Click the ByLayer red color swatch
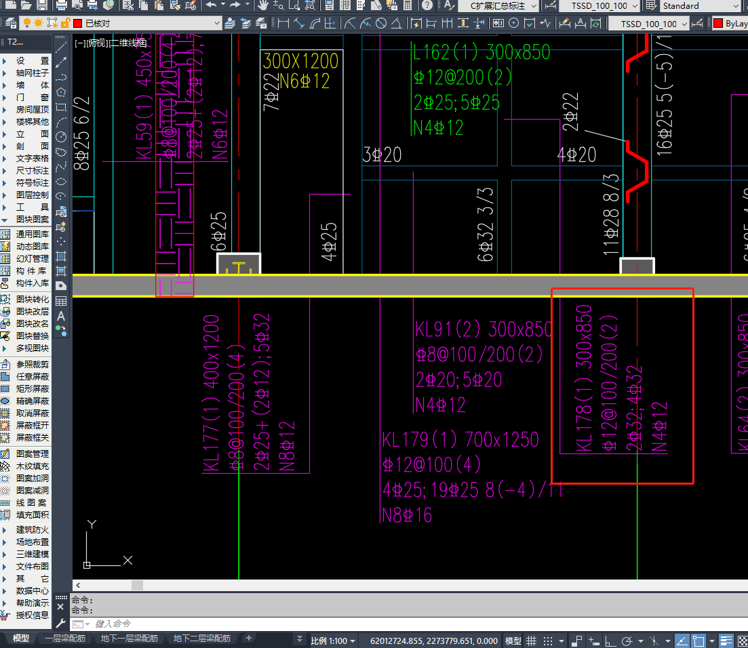Screen dimensions: 748x648 click(718, 23)
